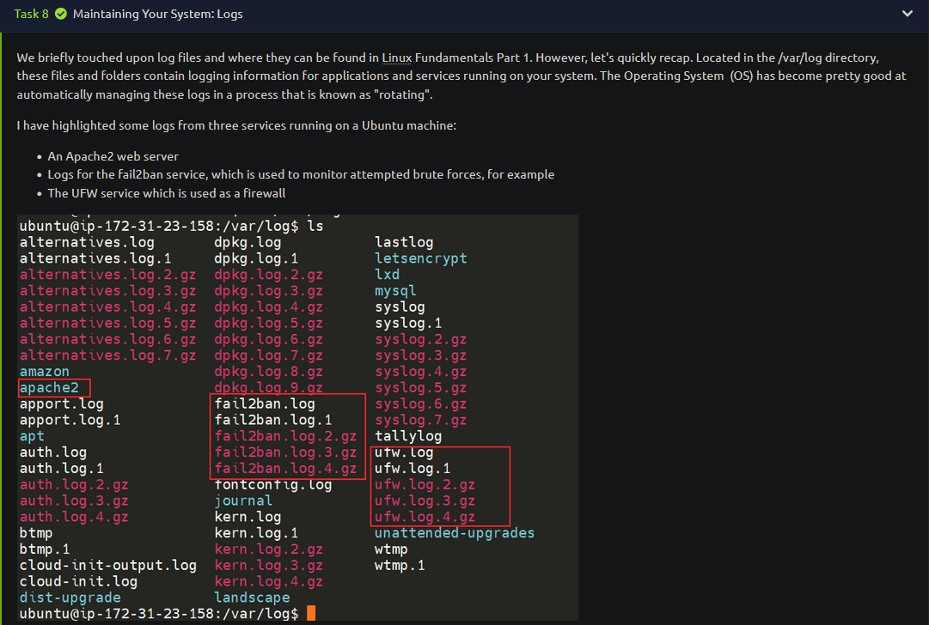Click the journal directory entry

[x=243, y=501]
